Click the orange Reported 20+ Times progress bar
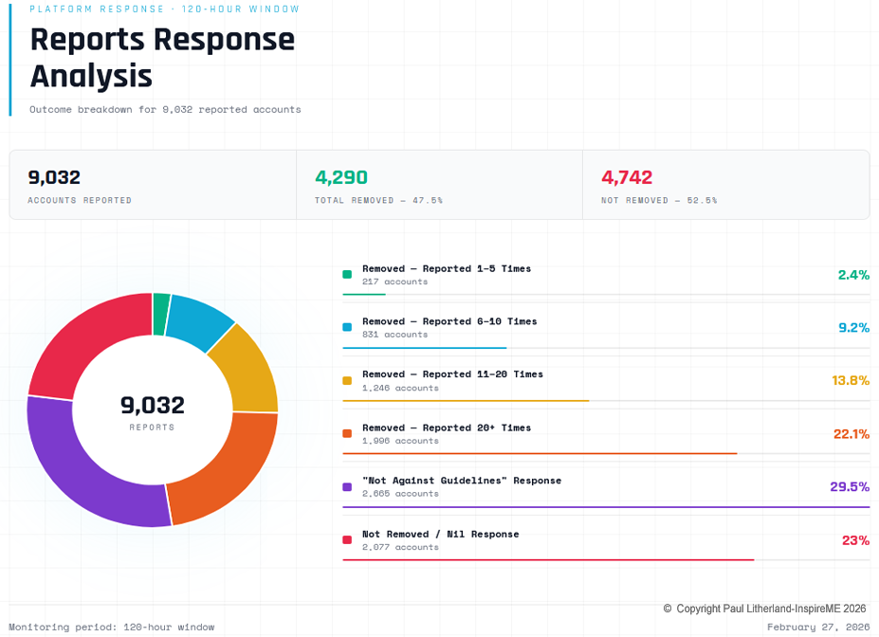 (x=540, y=454)
